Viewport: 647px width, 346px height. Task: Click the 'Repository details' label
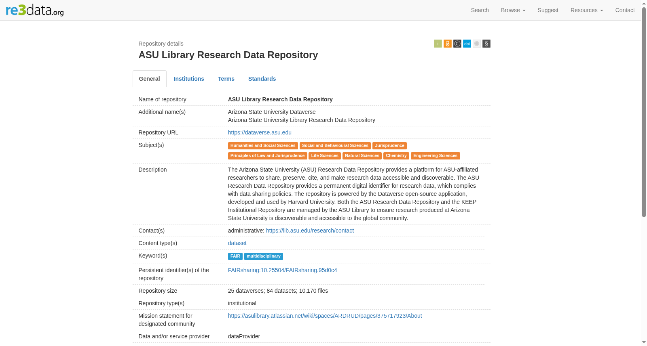[161, 44]
